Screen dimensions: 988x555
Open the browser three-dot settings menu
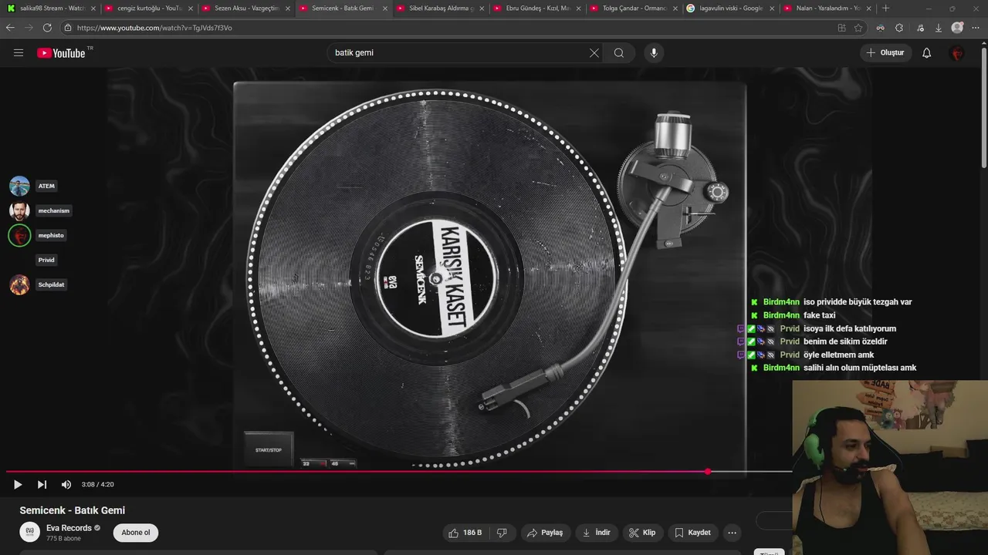click(x=976, y=28)
